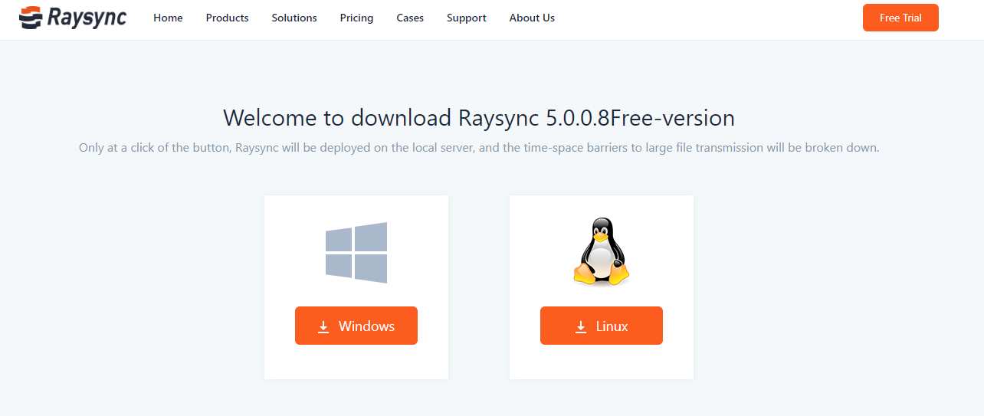Viewport: 984px width, 416px height.
Task: Download the Linux version
Action: pos(602,326)
